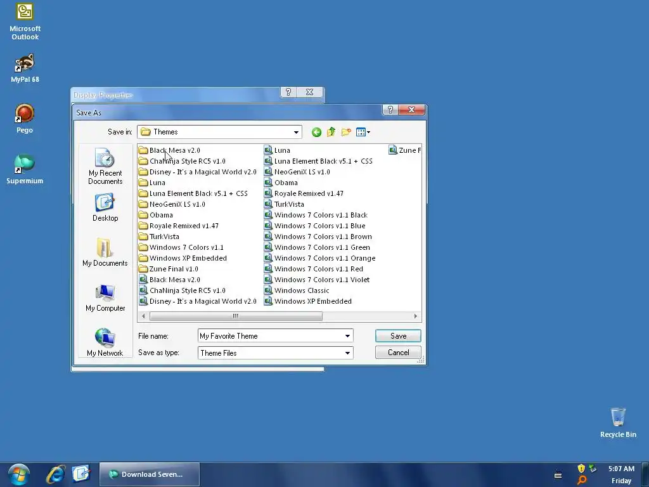Viewport: 649px width, 487px height.
Task: Open the Views menu icon
Action: 363,132
